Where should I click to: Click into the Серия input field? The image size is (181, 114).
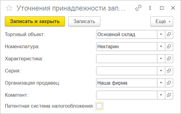pyautogui.click(x=127, y=71)
